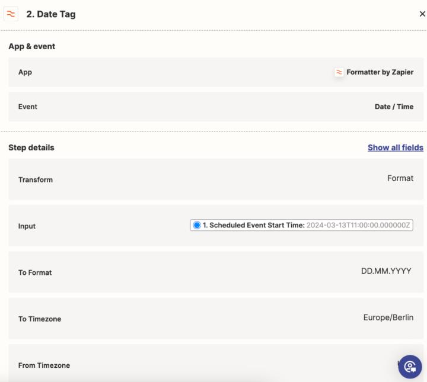Click the 2. Date Tag step title
The width and height of the screenshot is (427, 382).
[51, 14]
